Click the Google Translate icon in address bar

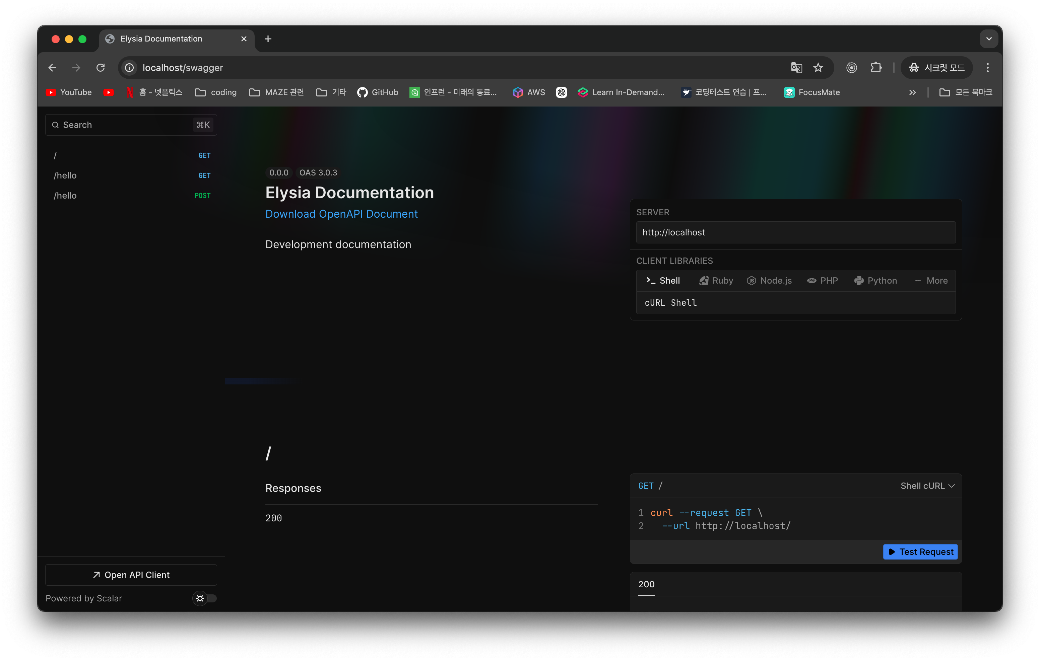coord(796,68)
